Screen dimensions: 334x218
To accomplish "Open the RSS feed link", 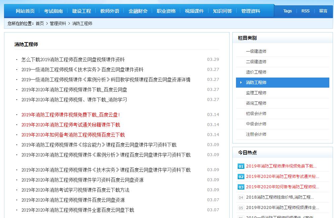I will point(305,11).
